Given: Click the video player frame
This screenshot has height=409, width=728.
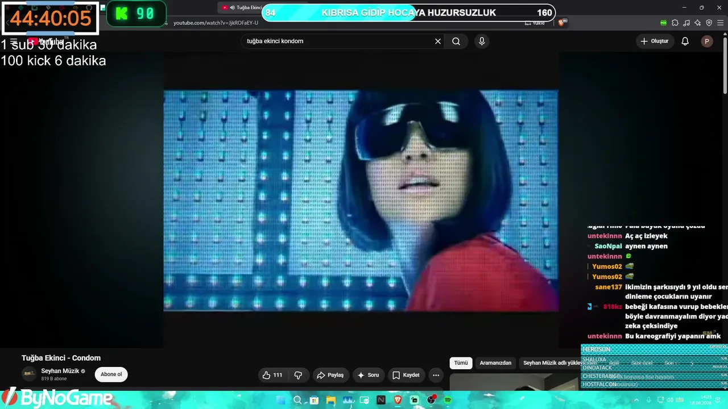Looking at the screenshot, I should pos(361,201).
